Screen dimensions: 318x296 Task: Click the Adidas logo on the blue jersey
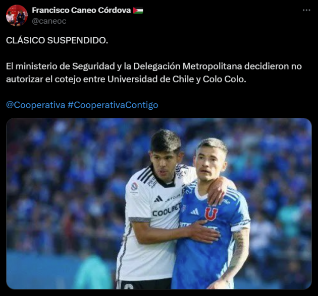(195, 212)
